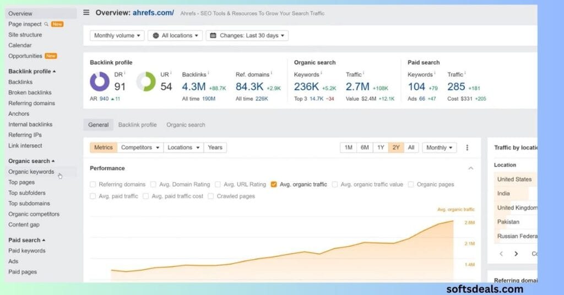Click the DR donut chart icon
Screen dimensions: 564x295
coord(100,81)
